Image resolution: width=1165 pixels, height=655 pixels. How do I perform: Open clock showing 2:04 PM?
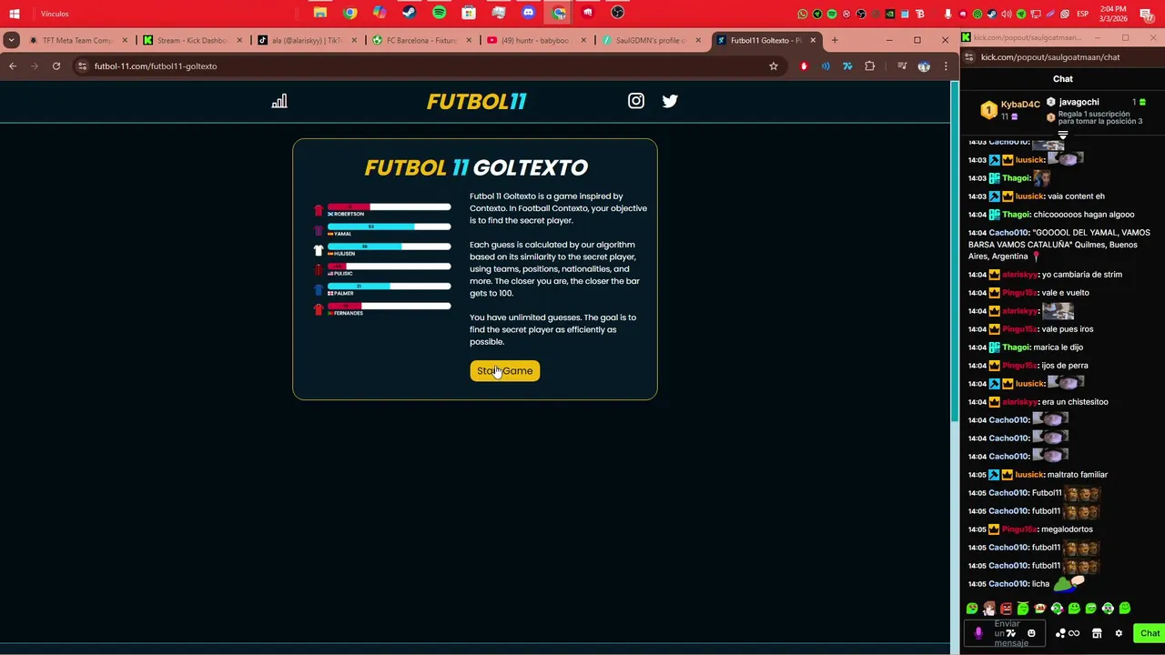pos(1113,14)
